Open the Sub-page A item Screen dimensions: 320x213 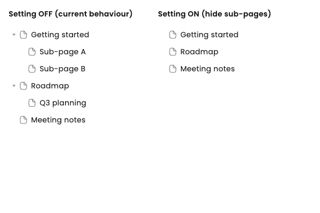coord(62,52)
